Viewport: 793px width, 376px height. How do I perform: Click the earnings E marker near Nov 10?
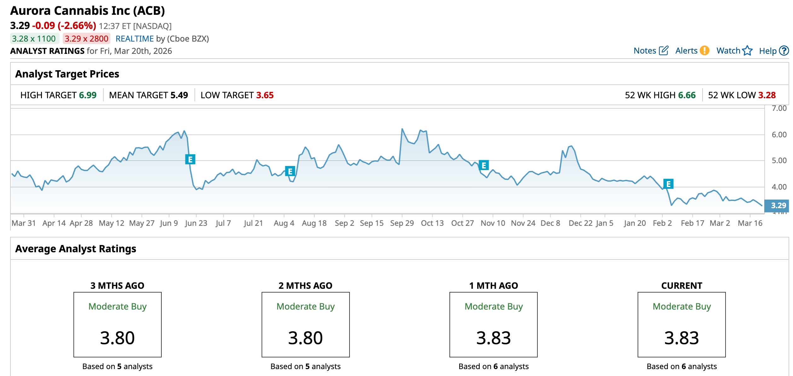(484, 165)
